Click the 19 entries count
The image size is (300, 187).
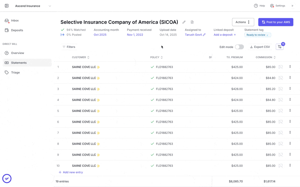pyautogui.click(x=62, y=181)
